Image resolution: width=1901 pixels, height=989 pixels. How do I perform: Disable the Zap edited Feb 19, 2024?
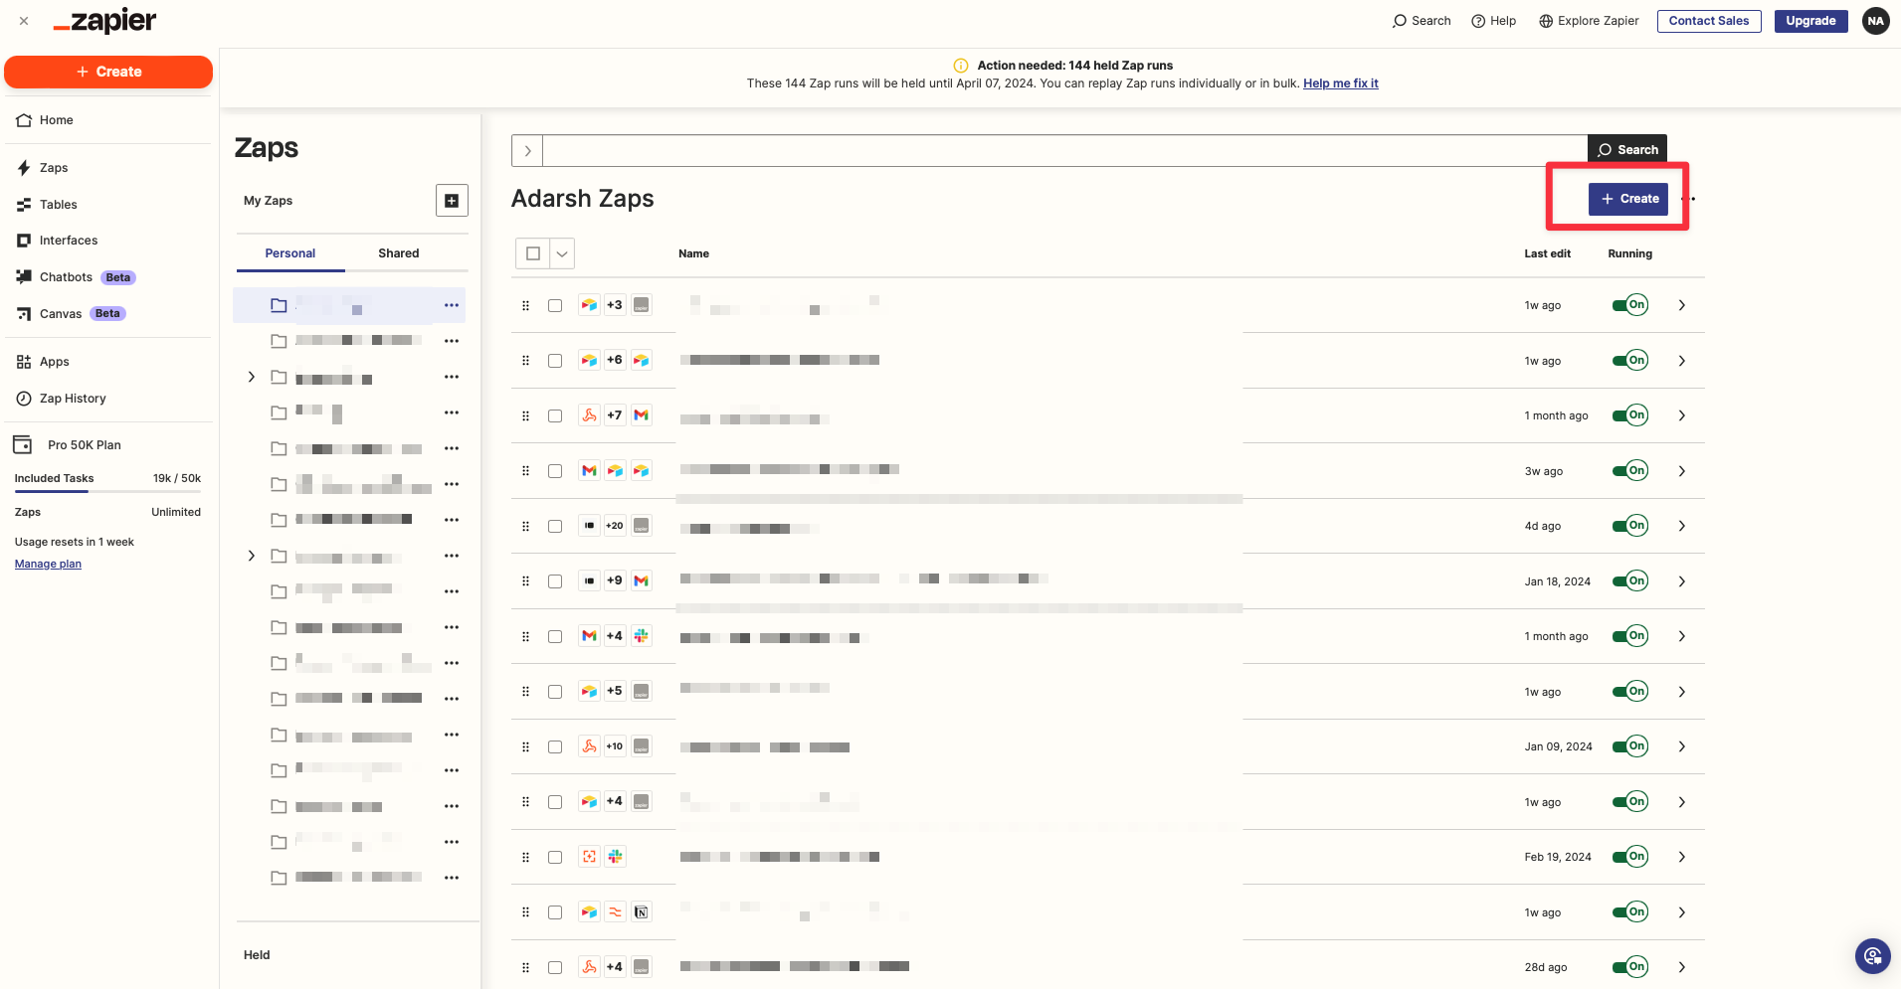coord(1630,857)
